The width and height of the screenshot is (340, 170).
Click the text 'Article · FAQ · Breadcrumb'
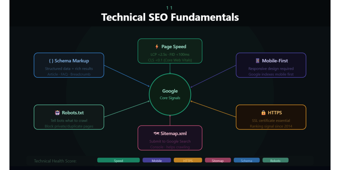point(69,74)
